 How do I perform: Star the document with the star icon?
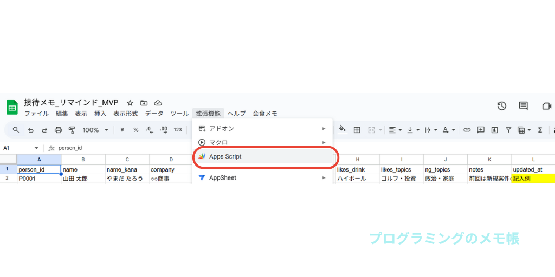[130, 103]
